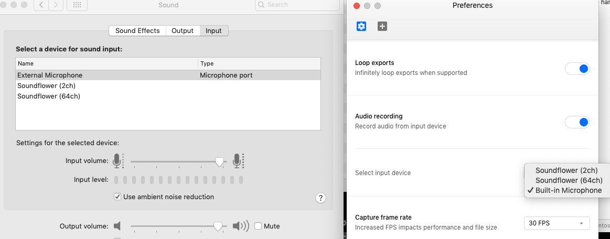Image resolution: width=610 pixels, height=239 pixels.
Task: Pick Built-in Microphone from the device menu
Action: click(566, 190)
